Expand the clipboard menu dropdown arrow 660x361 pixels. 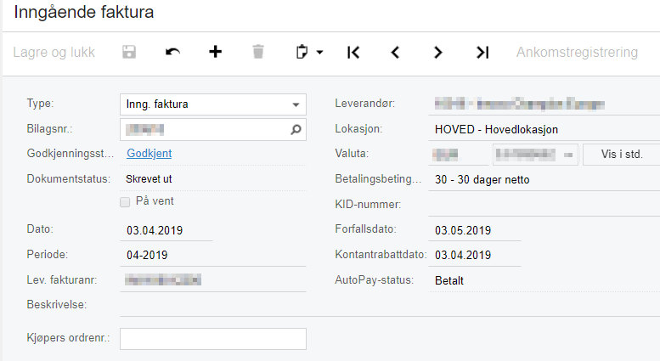(x=320, y=53)
